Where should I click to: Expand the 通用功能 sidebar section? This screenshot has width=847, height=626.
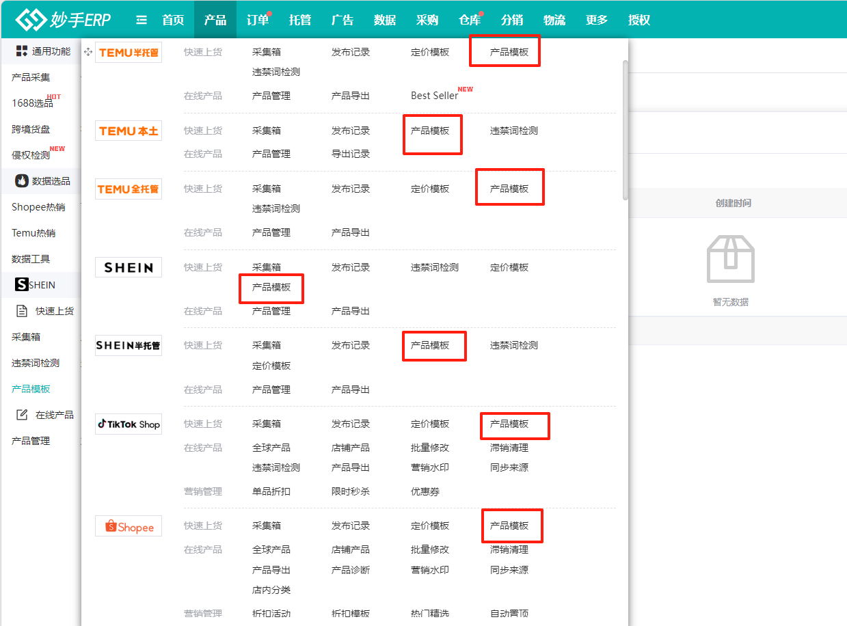[x=44, y=51]
